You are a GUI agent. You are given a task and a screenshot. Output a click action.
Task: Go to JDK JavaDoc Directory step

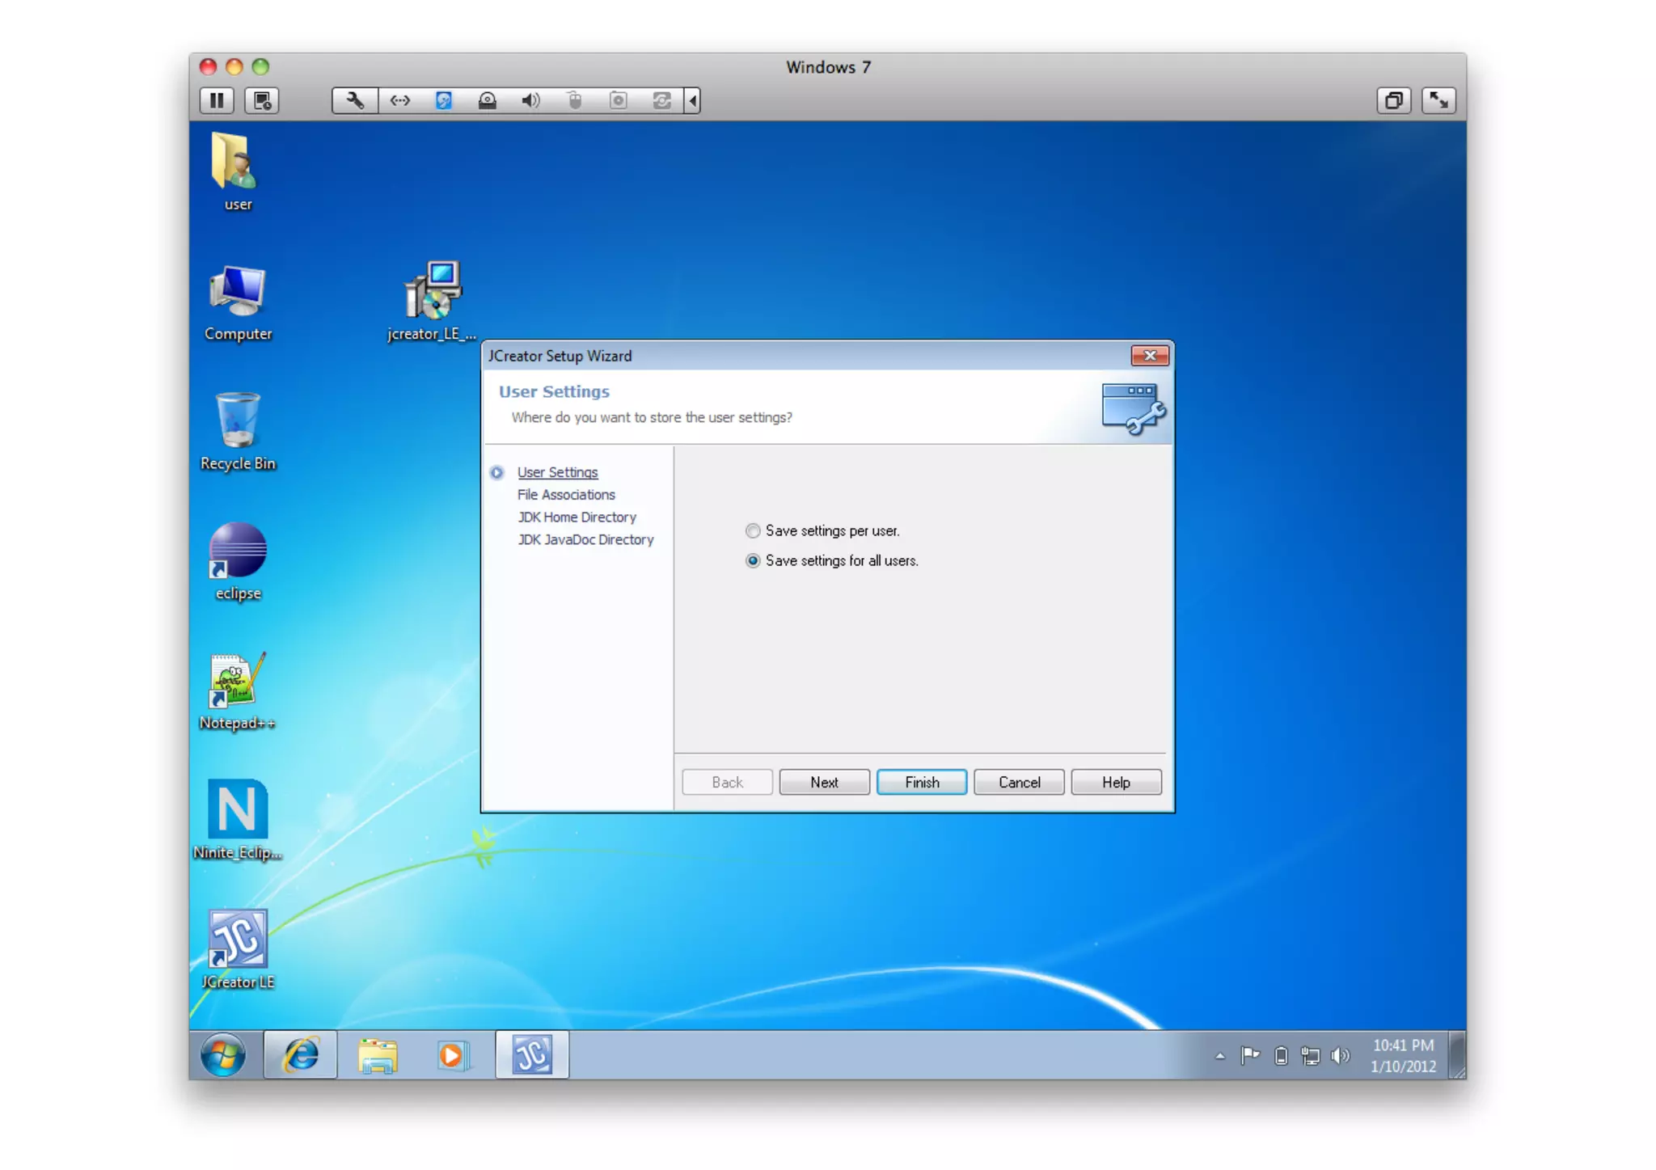point(585,540)
